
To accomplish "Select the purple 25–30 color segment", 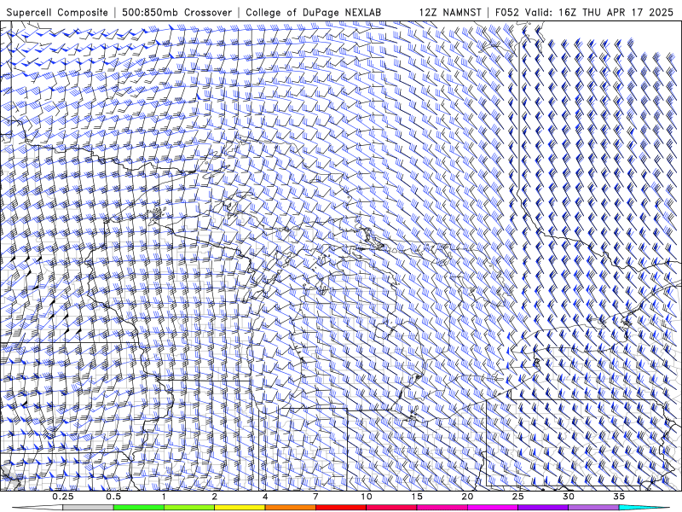I will pyautogui.click(x=543, y=508).
